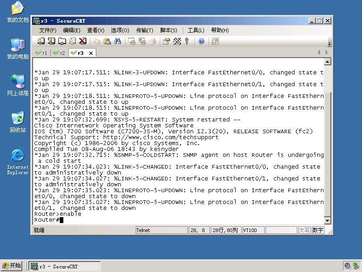Click the Find binoculars icon
Image resolution: width=362 pixels, height=272 pixels.
click(x=117, y=41)
